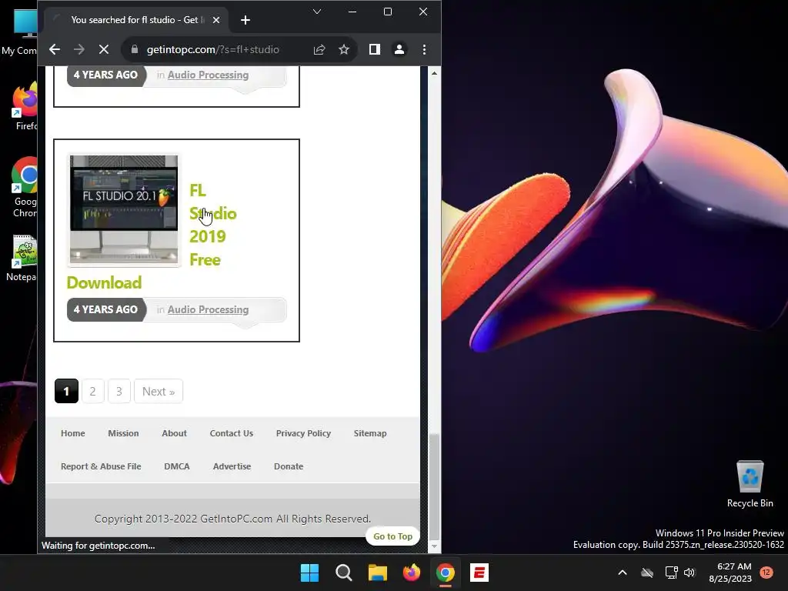Open the Sitemap footer link
This screenshot has height=591, width=788.
coord(370,433)
